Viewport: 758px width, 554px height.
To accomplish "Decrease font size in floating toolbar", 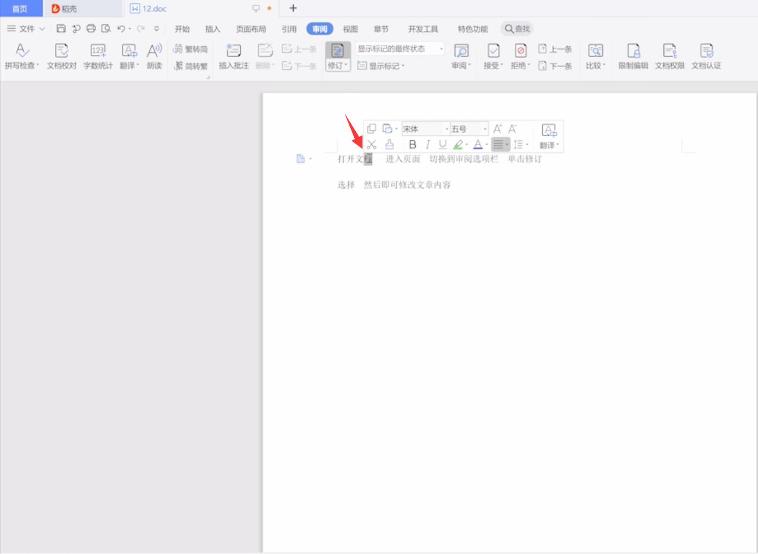I will 512,129.
